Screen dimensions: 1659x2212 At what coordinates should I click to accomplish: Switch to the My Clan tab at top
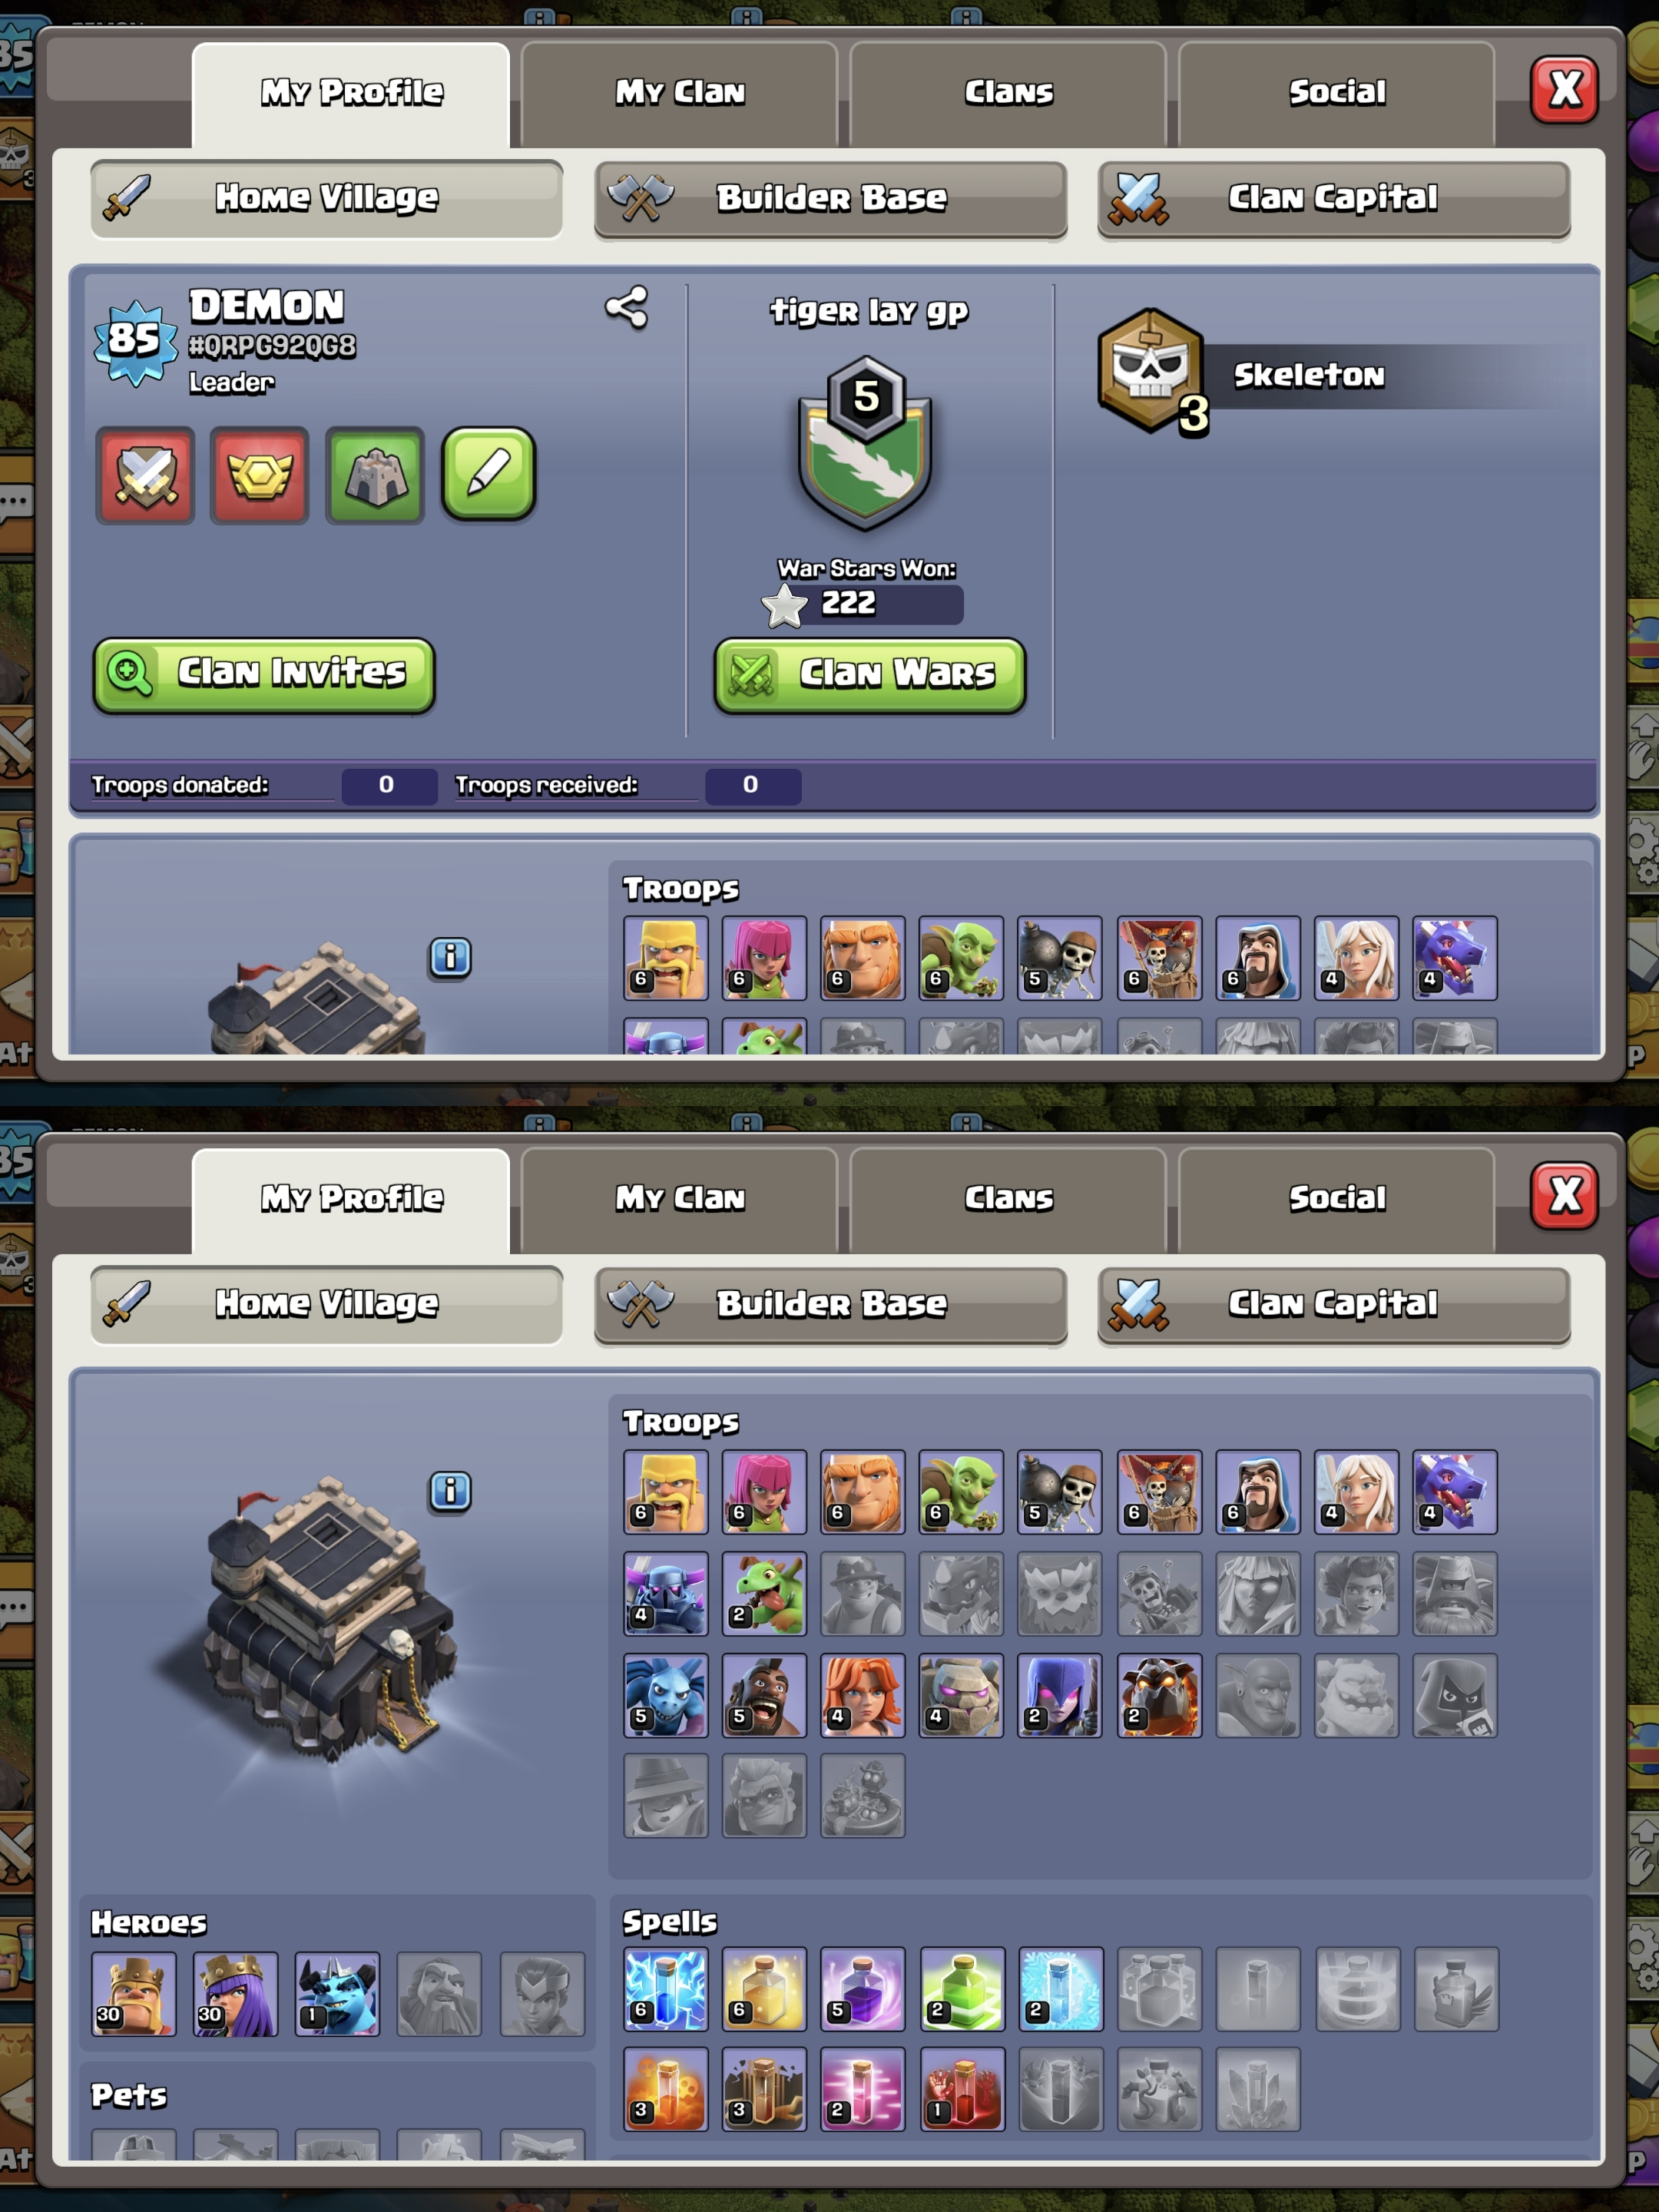tap(680, 93)
